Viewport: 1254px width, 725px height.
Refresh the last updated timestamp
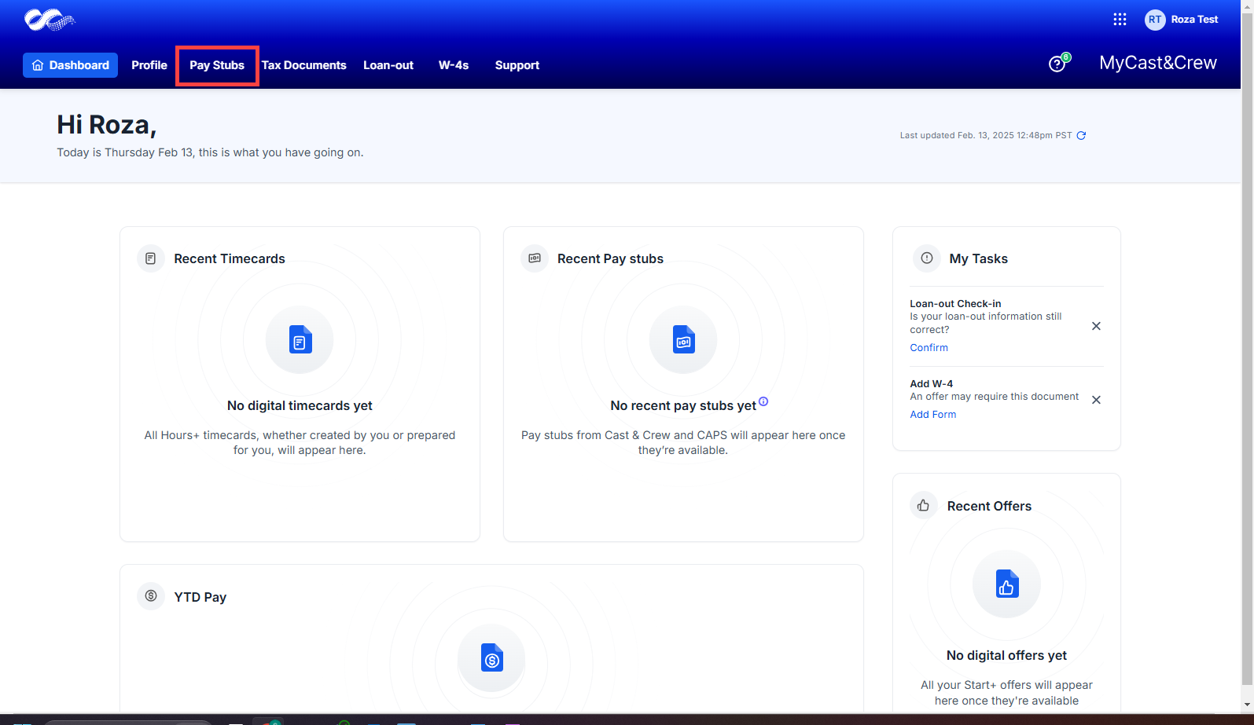tap(1081, 135)
